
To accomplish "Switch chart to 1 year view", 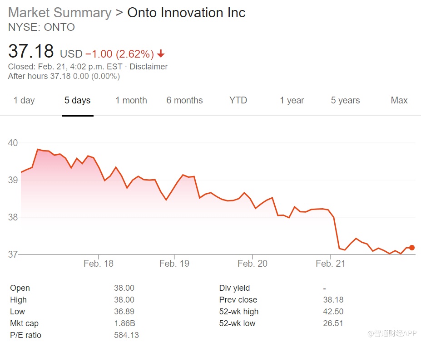I will coord(292,101).
